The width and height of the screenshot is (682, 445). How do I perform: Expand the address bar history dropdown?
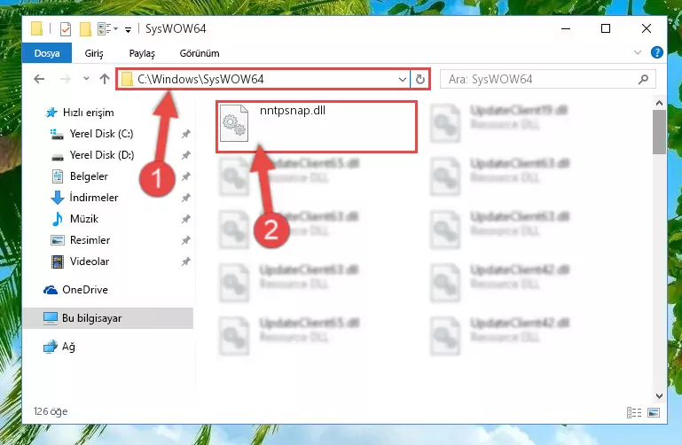click(403, 80)
